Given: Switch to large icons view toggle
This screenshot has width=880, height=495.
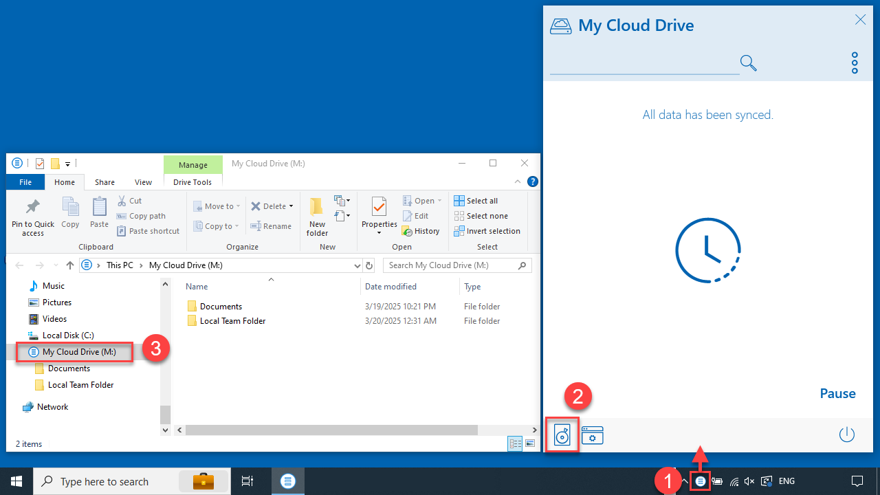Looking at the screenshot, I should pyautogui.click(x=530, y=443).
